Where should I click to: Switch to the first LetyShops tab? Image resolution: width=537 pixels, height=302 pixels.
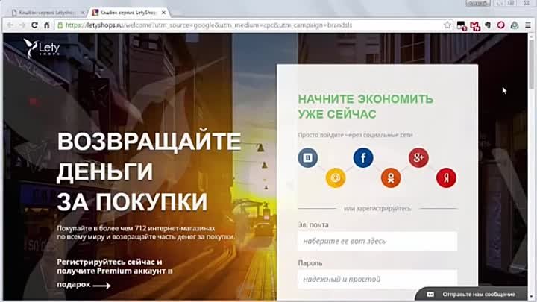tap(45, 12)
